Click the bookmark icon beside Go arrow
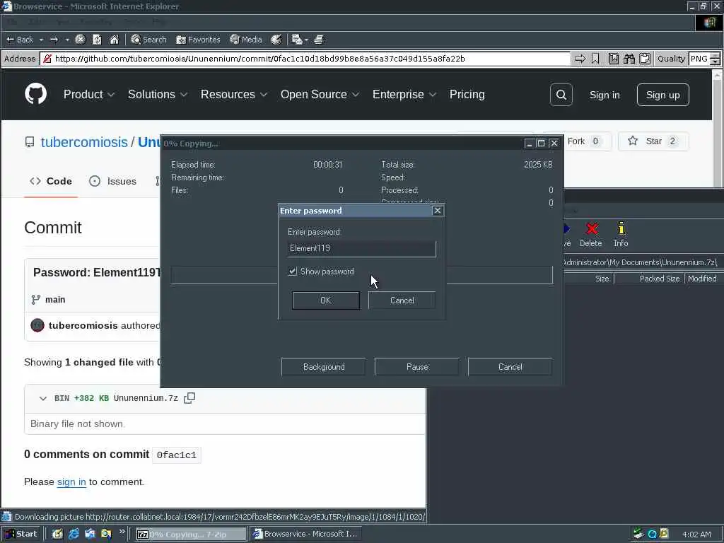 point(595,59)
